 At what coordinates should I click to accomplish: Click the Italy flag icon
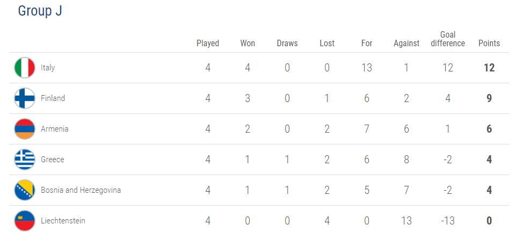coord(25,68)
